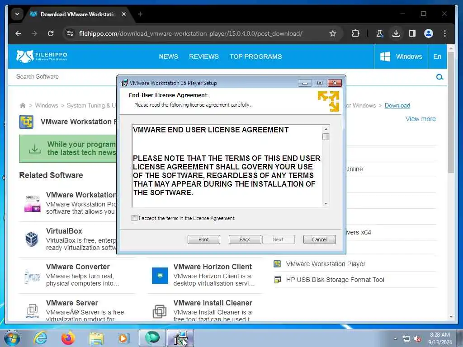The width and height of the screenshot is (463, 347).
Task: Open VMware Workstation Player sidebar list item
Action: 326,264
